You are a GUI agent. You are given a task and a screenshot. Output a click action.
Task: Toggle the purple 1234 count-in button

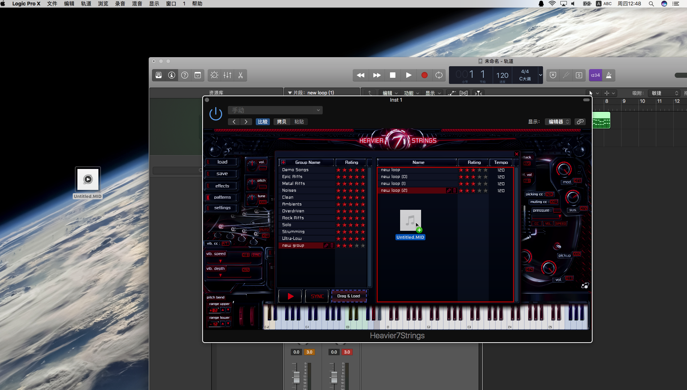[595, 75]
